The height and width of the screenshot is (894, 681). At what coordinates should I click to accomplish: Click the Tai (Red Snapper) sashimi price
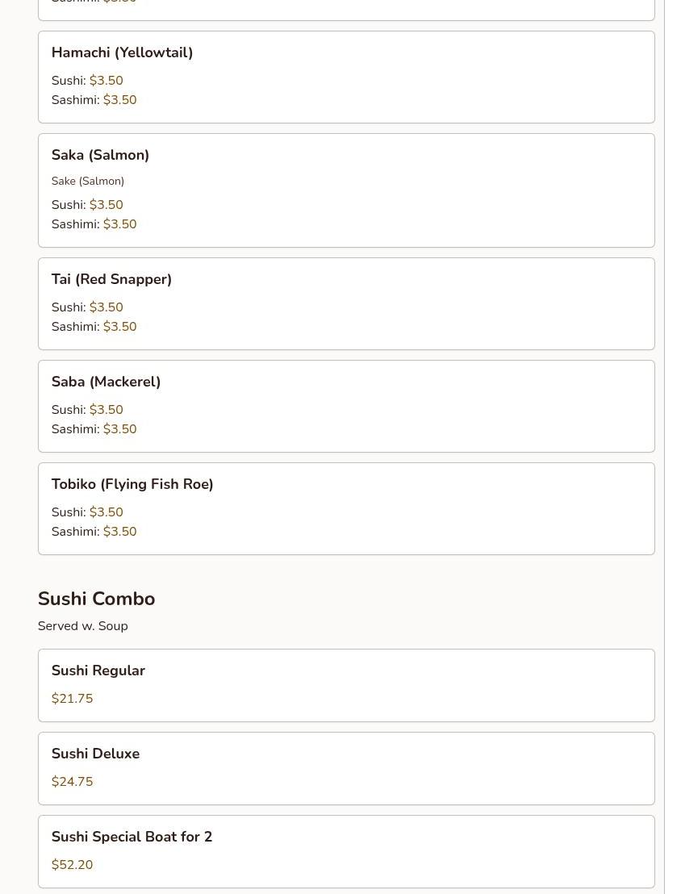[119, 327]
